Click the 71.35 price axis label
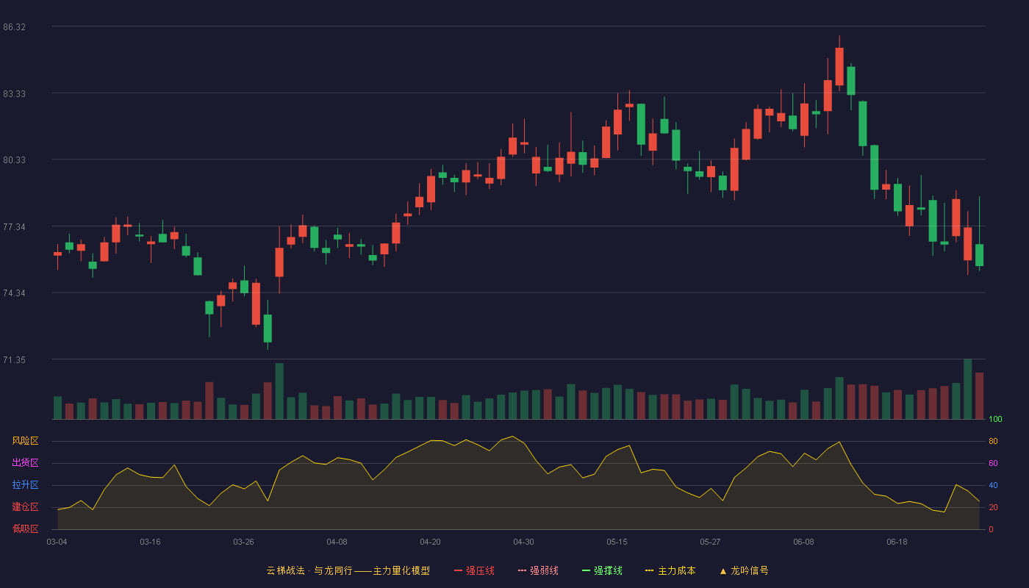This screenshot has width=1029, height=588. click(x=14, y=360)
